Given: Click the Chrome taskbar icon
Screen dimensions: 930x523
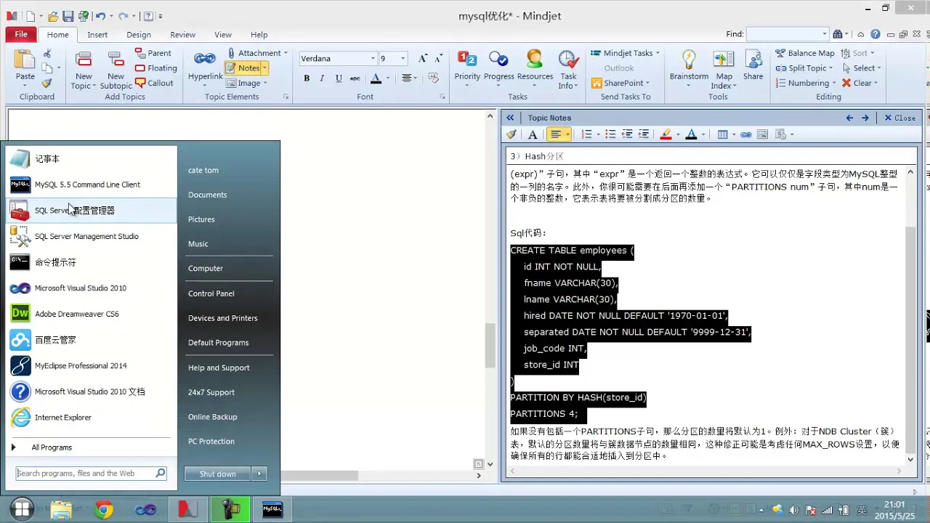Looking at the screenshot, I should coord(104,510).
